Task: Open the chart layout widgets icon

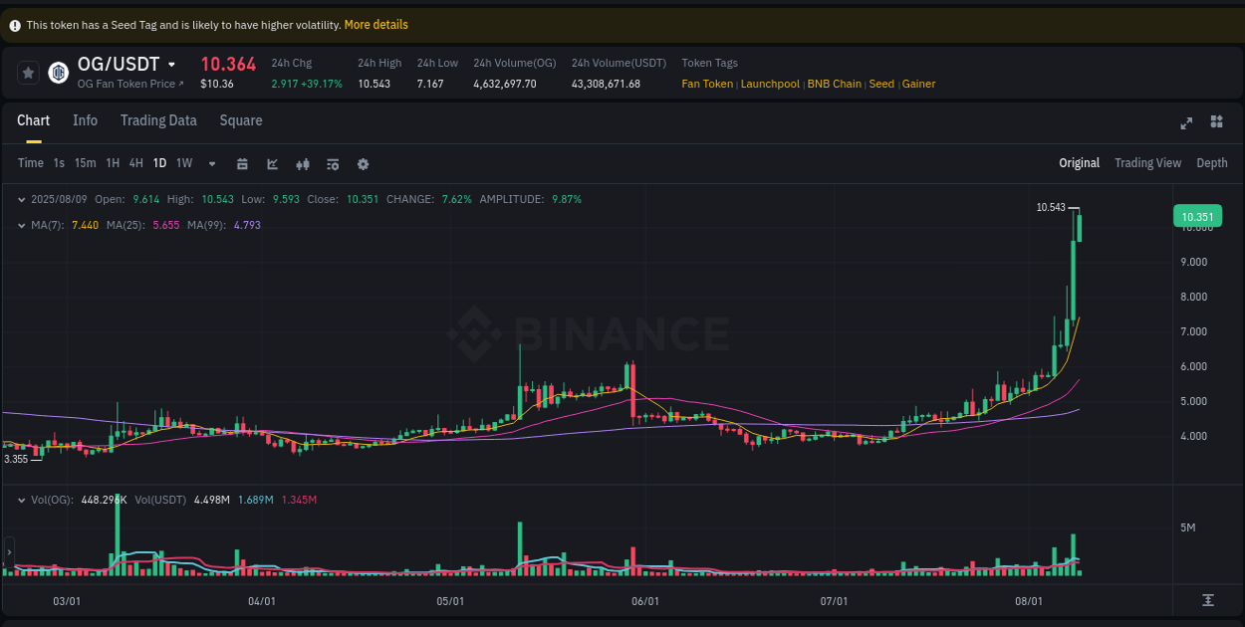Action: tap(1216, 121)
